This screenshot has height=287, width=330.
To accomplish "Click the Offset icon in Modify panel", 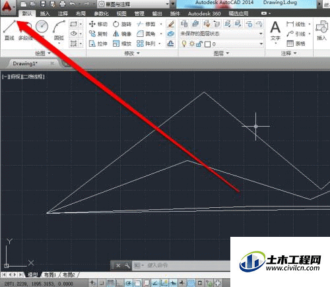I will 171,44.
